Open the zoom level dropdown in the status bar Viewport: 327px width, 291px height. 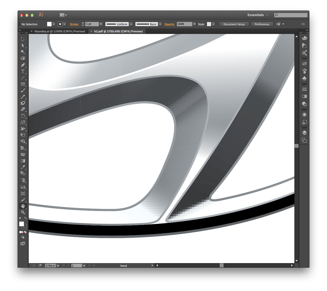click(58, 265)
